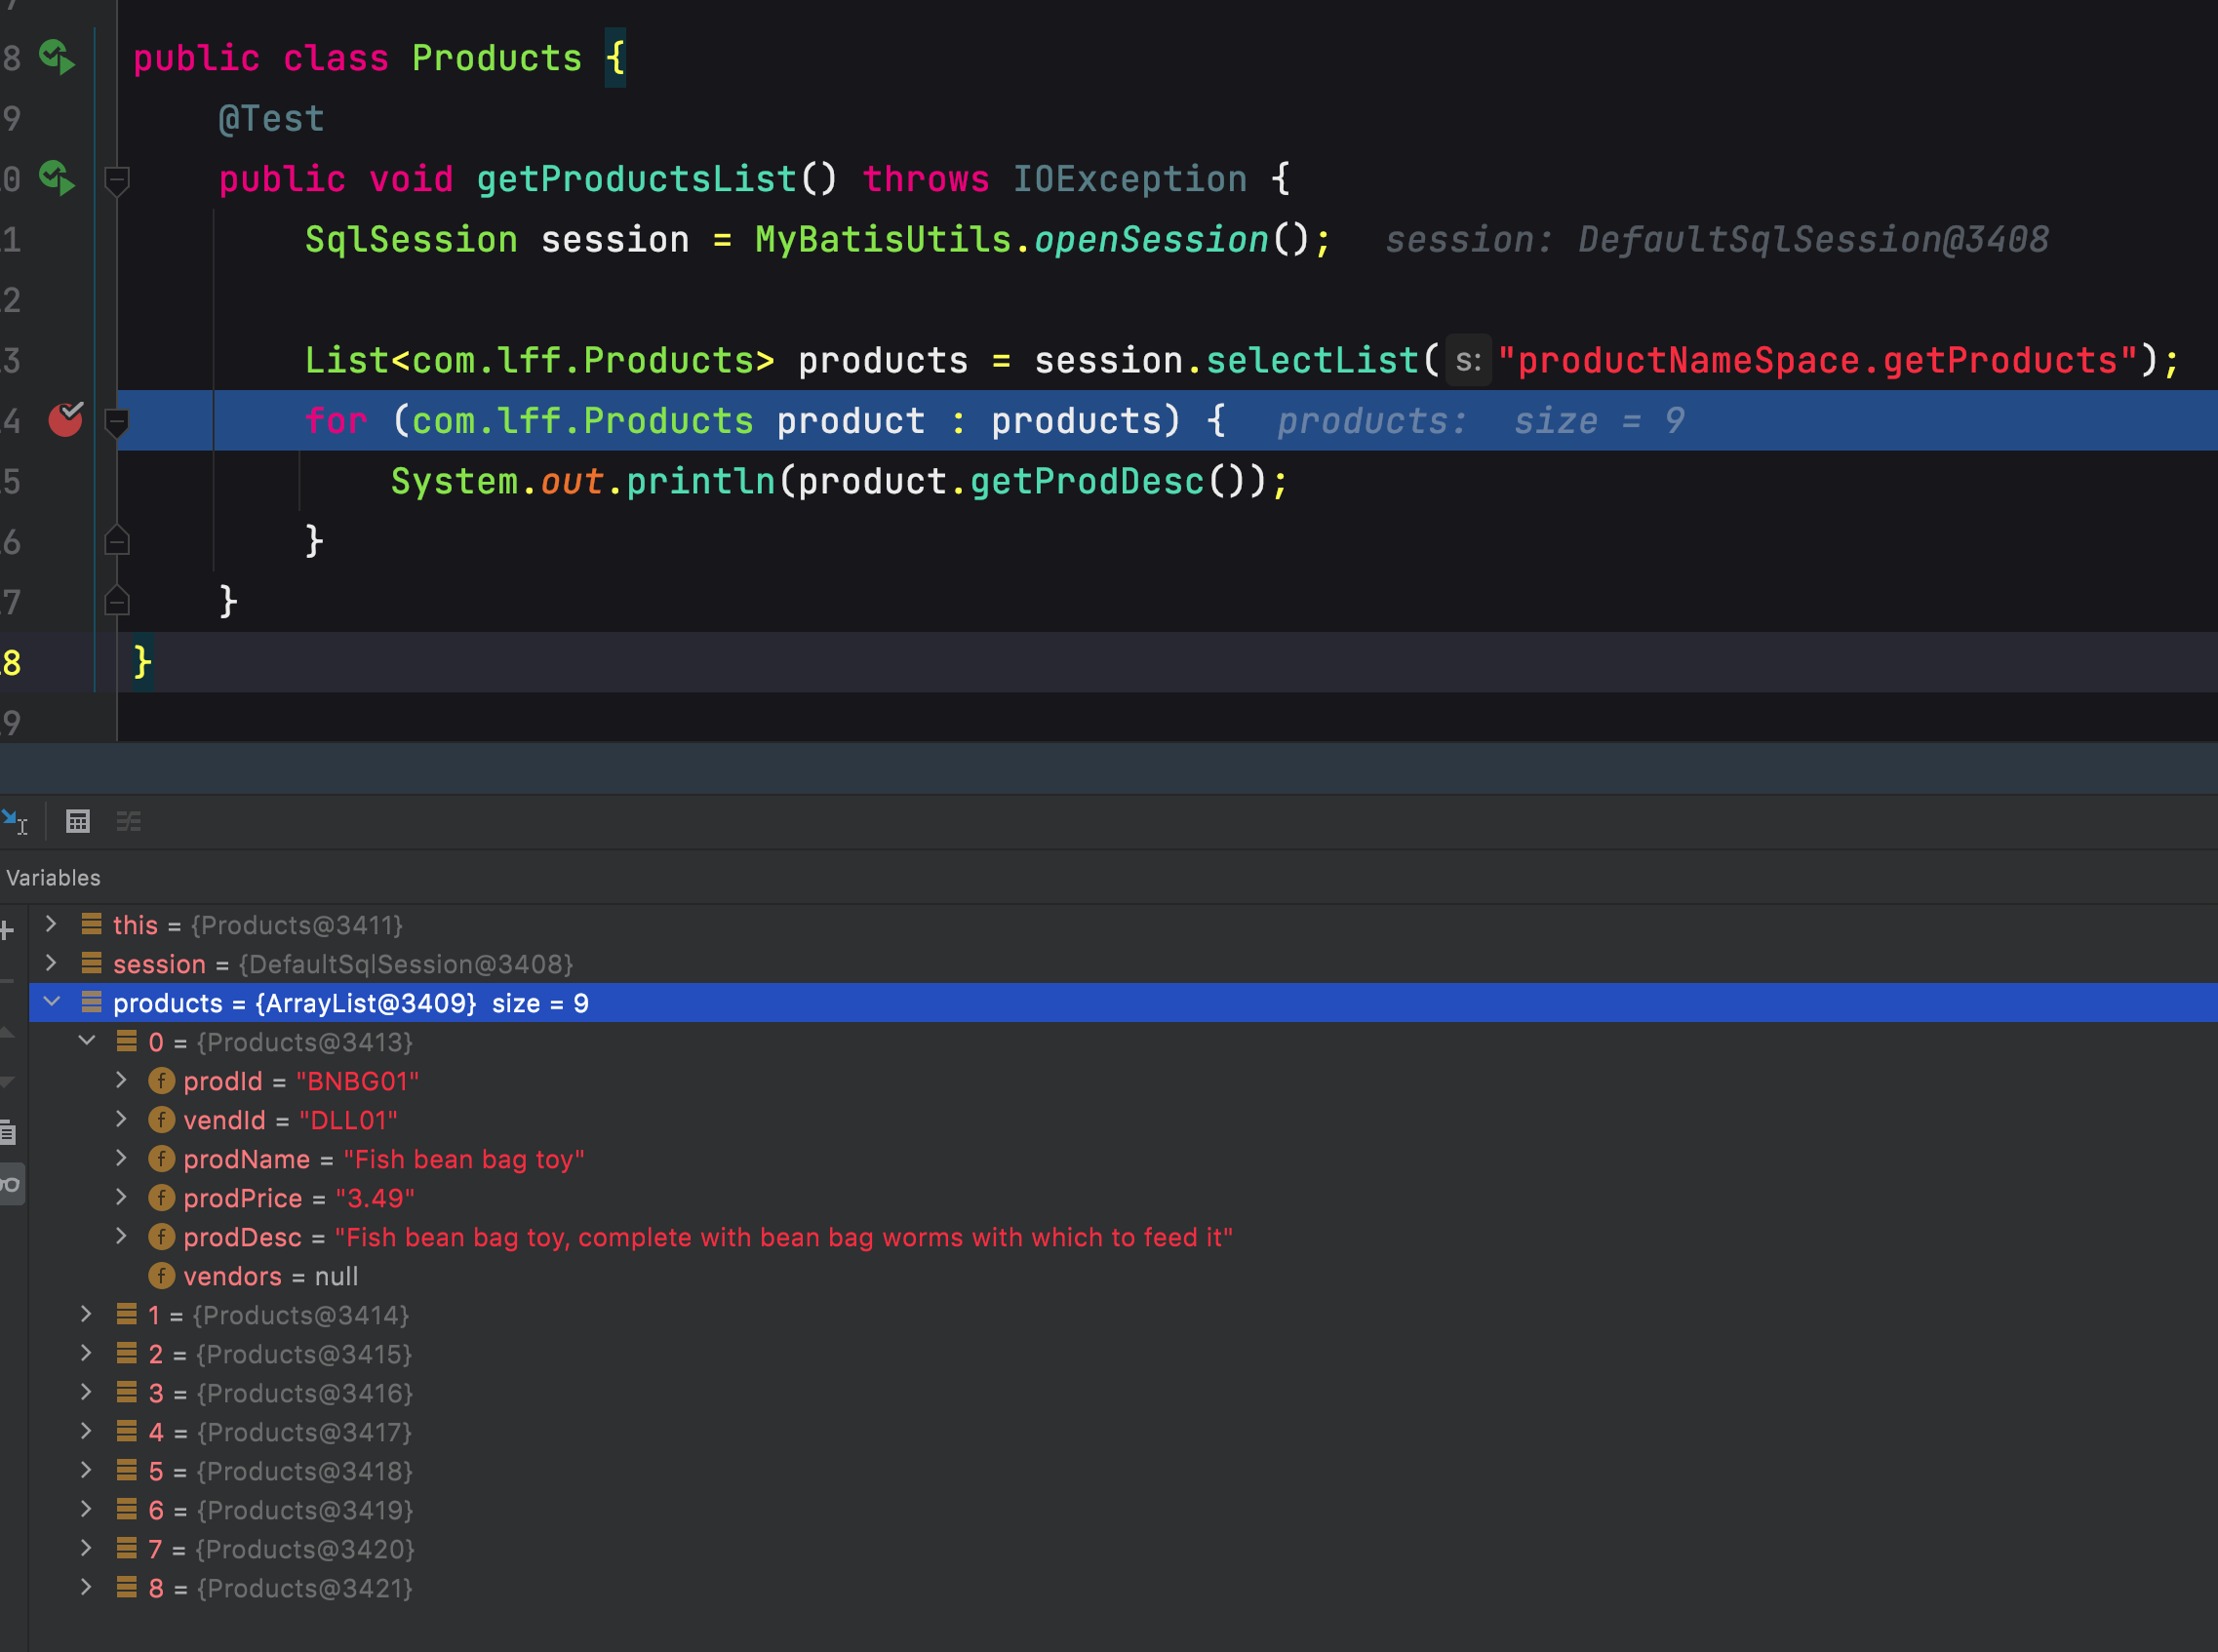Open the Evaluate Expression calculator icon
This screenshot has height=1652, width=2218.
point(78,822)
